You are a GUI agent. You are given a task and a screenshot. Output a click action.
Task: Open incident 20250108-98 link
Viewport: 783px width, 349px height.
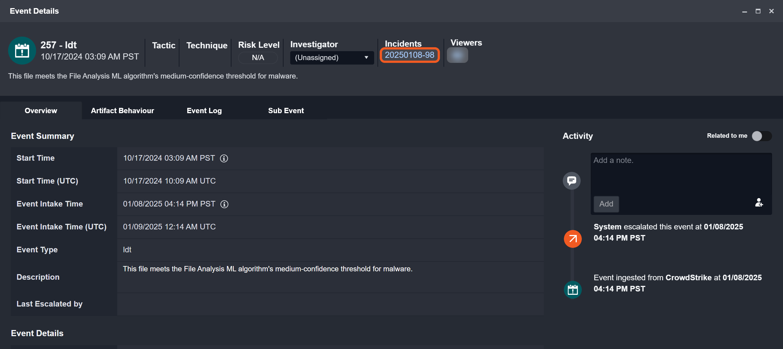pos(409,55)
